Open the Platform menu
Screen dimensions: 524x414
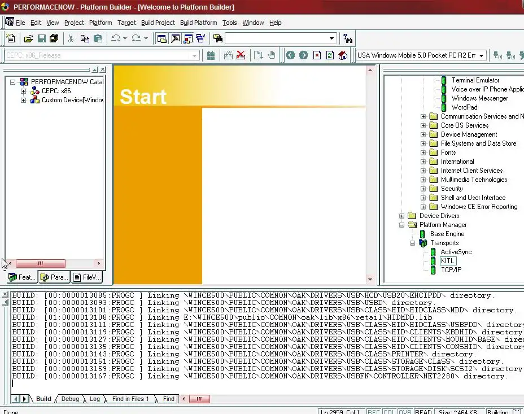tap(101, 23)
